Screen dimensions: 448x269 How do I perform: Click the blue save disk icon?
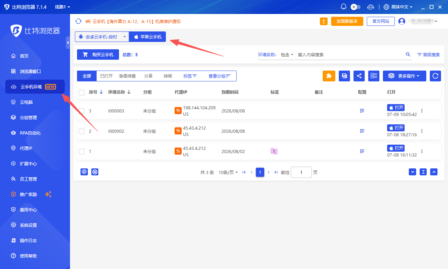coord(344,76)
